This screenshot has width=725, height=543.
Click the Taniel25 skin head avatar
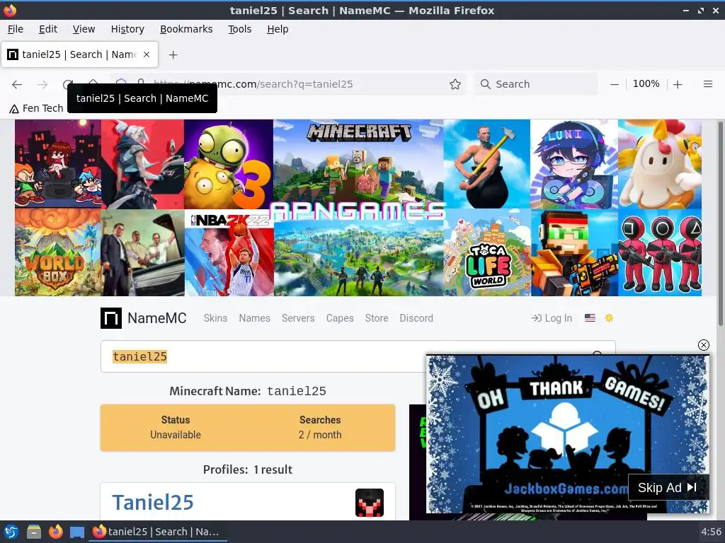click(369, 503)
